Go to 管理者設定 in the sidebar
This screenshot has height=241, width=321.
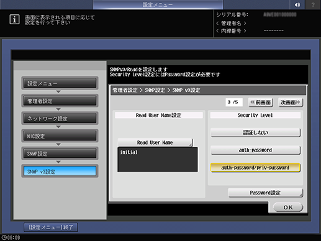[60, 101]
